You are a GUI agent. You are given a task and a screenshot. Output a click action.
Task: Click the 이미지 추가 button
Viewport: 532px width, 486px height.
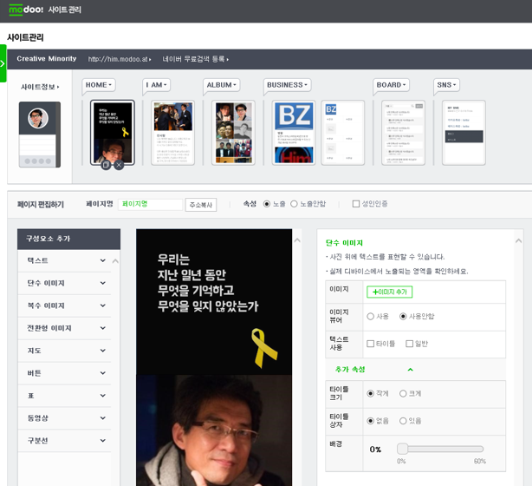coord(389,292)
